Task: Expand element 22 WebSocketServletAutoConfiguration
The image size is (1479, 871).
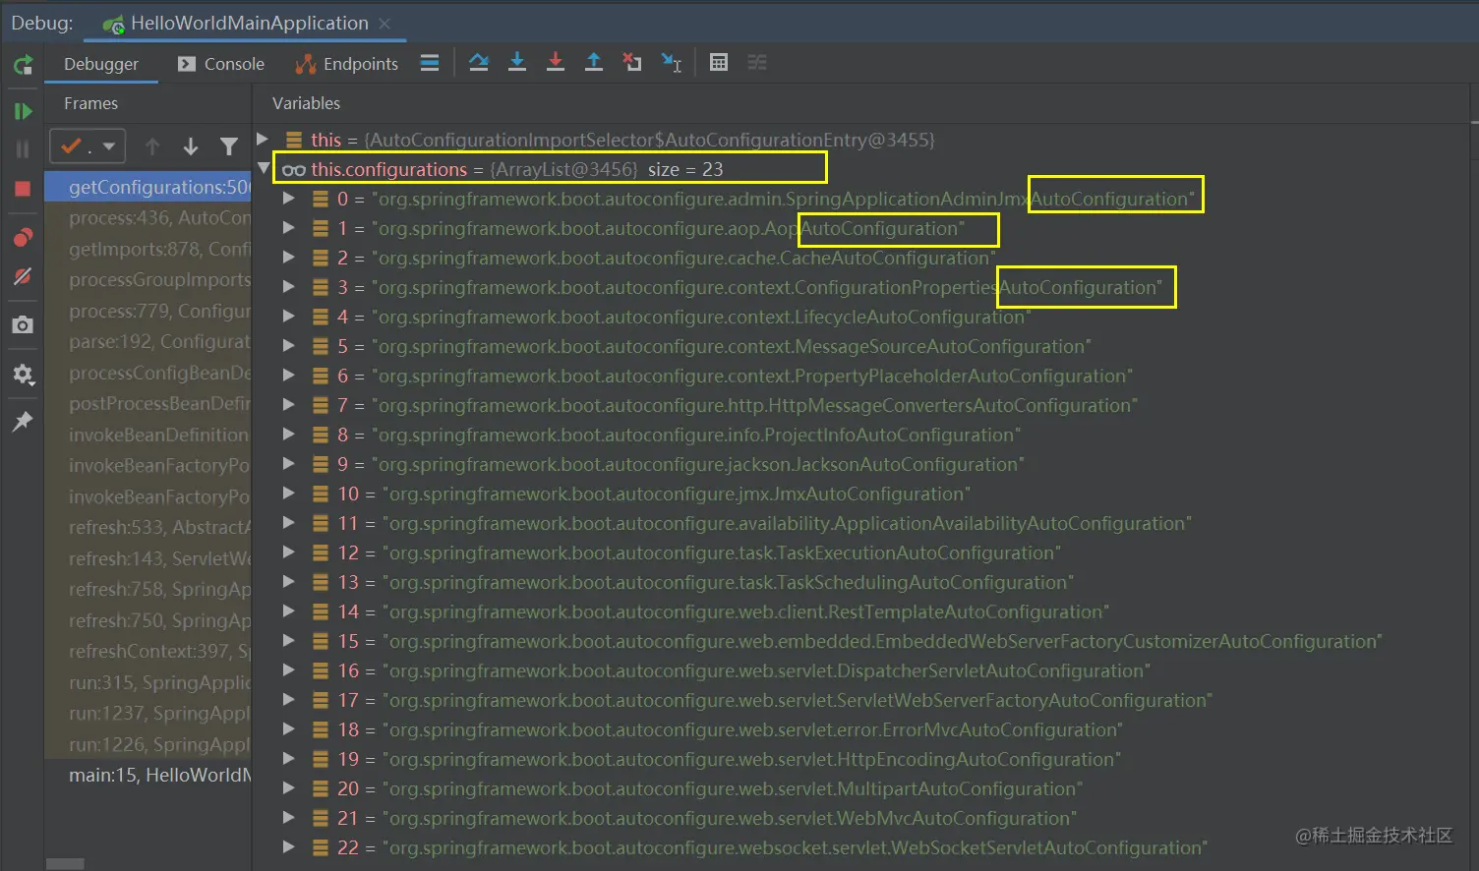Action: click(289, 846)
